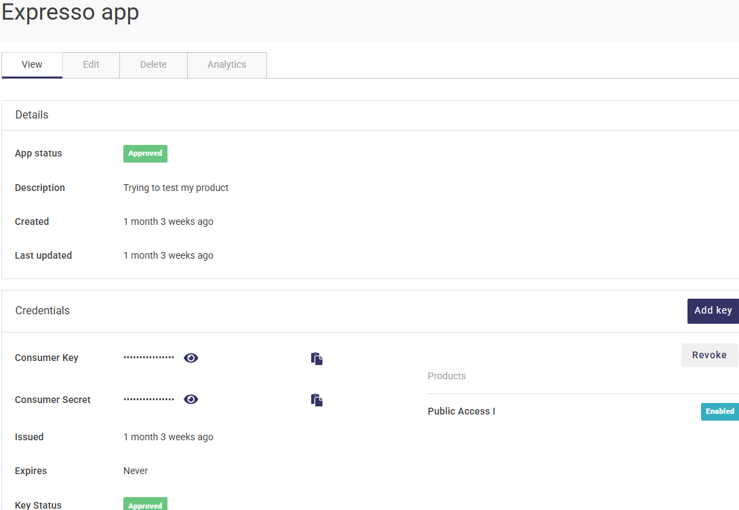Click the App status label
The height and width of the screenshot is (510, 739).
(x=39, y=154)
